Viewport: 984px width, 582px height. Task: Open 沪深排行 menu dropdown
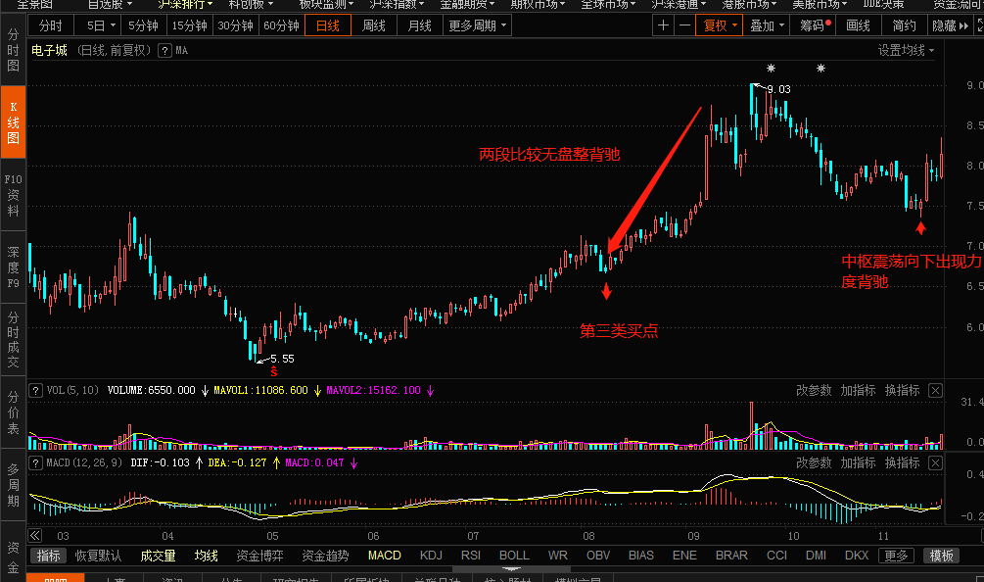pyautogui.click(x=185, y=4)
